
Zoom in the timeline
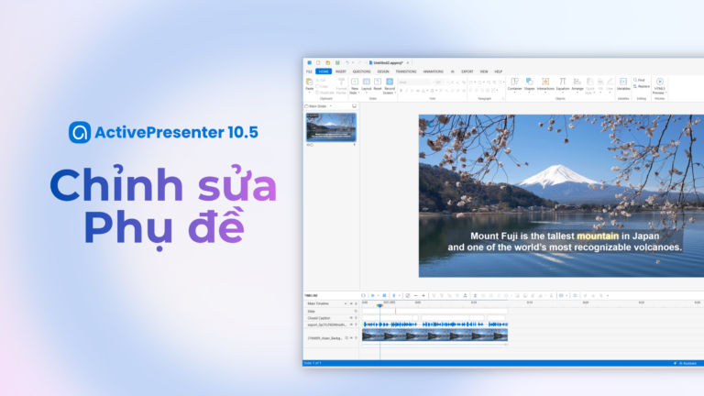tap(423, 295)
